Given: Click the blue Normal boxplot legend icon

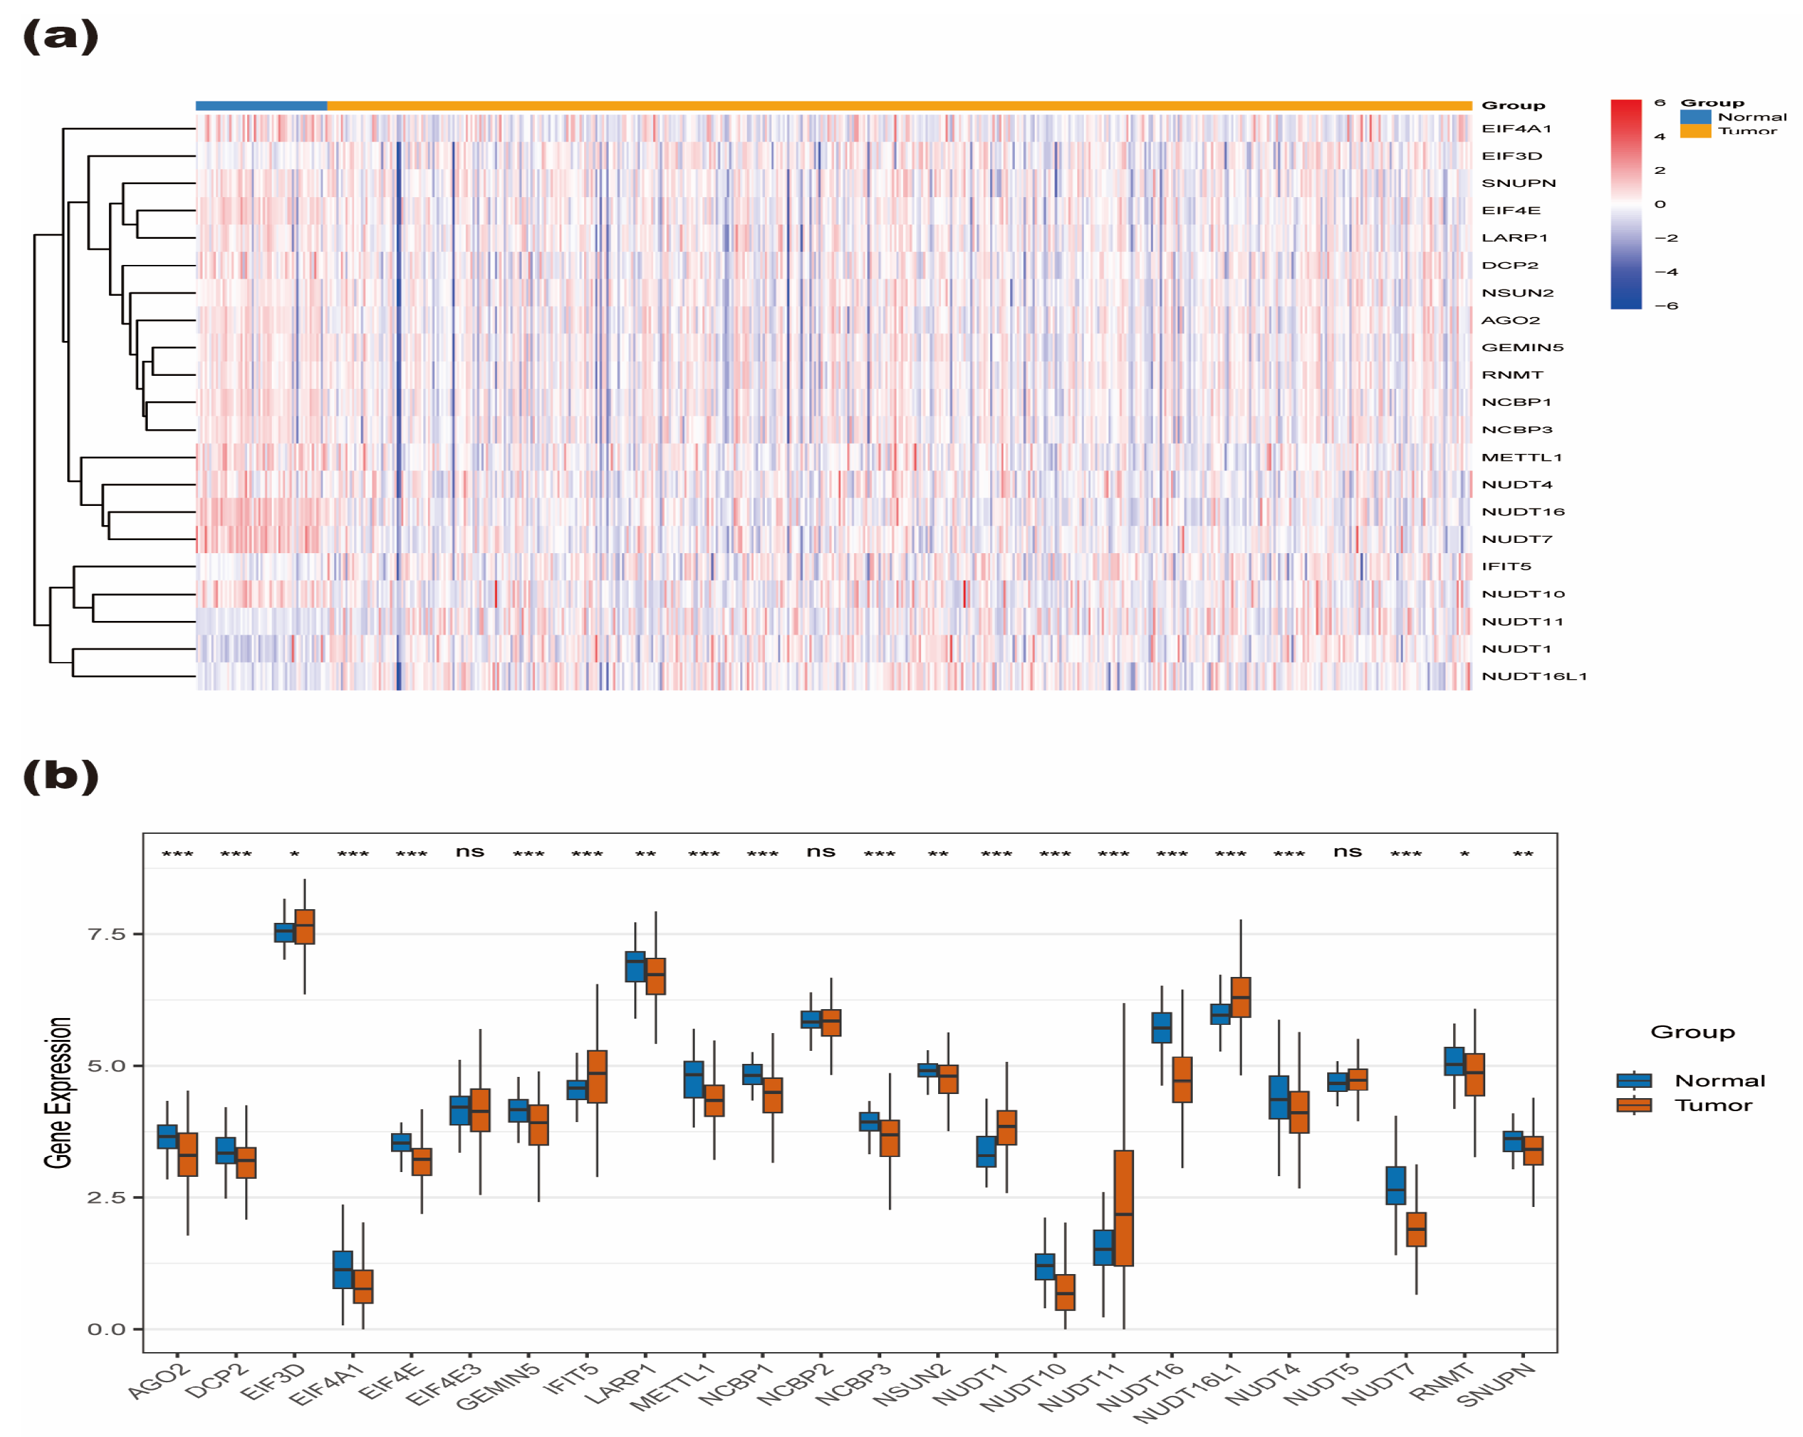Looking at the screenshot, I should coord(1634,1080).
